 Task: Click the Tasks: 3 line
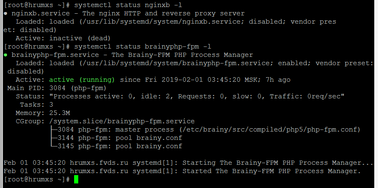pos(37,105)
